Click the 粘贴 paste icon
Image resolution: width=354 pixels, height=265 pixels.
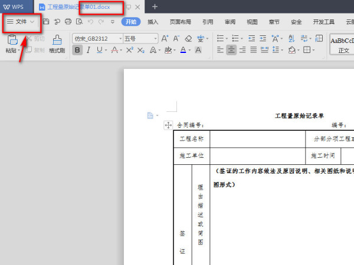pyautogui.click(x=12, y=40)
